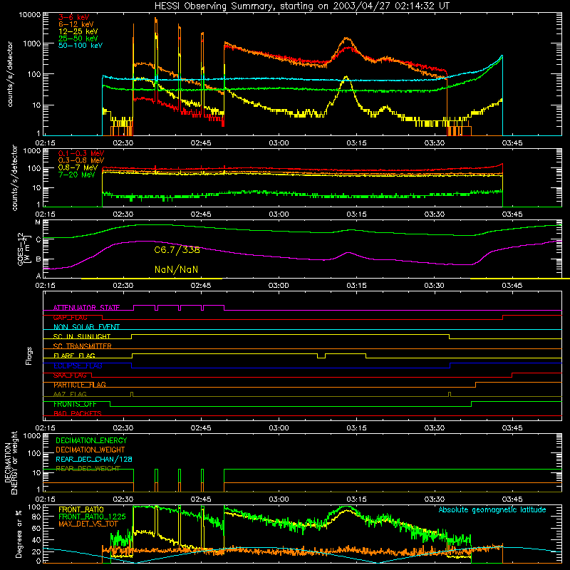Select the FLARE_FLAG label
This screenshot has height=570, width=570.
point(74,356)
